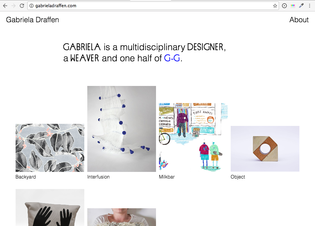Reload the page with refresh icon
The width and height of the screenshot is (315, 226).
click(x=22, y=6)
